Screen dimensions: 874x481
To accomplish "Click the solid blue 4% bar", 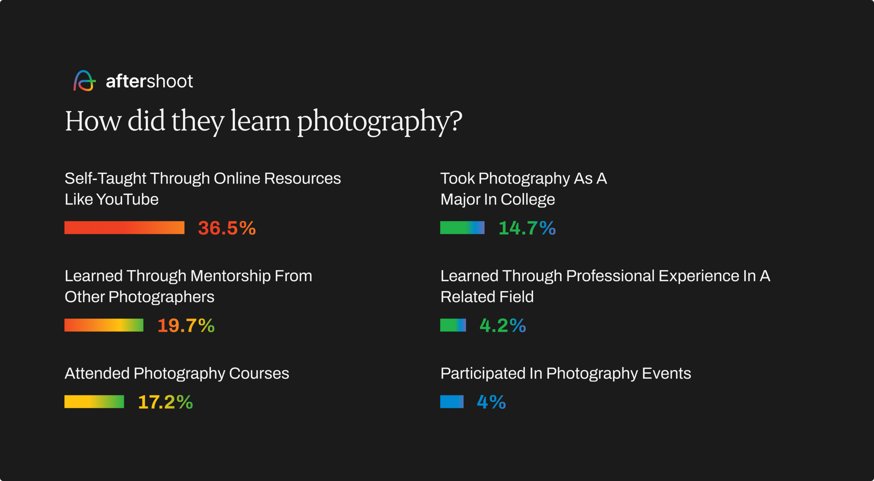I will 452,401.
